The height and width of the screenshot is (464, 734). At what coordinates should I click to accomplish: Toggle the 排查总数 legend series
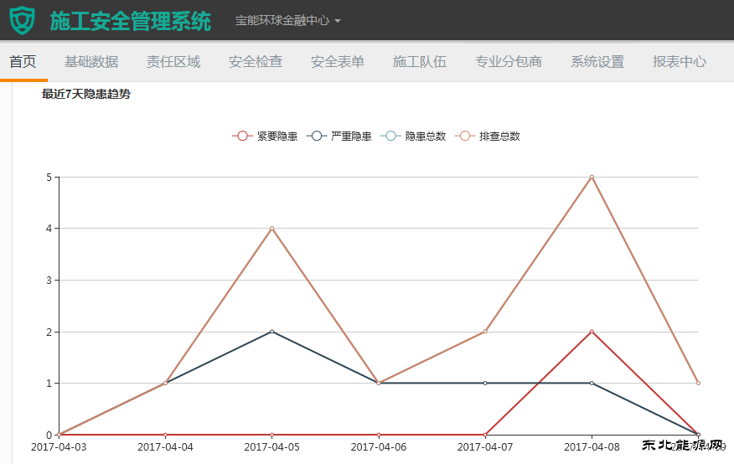[488, 136]
